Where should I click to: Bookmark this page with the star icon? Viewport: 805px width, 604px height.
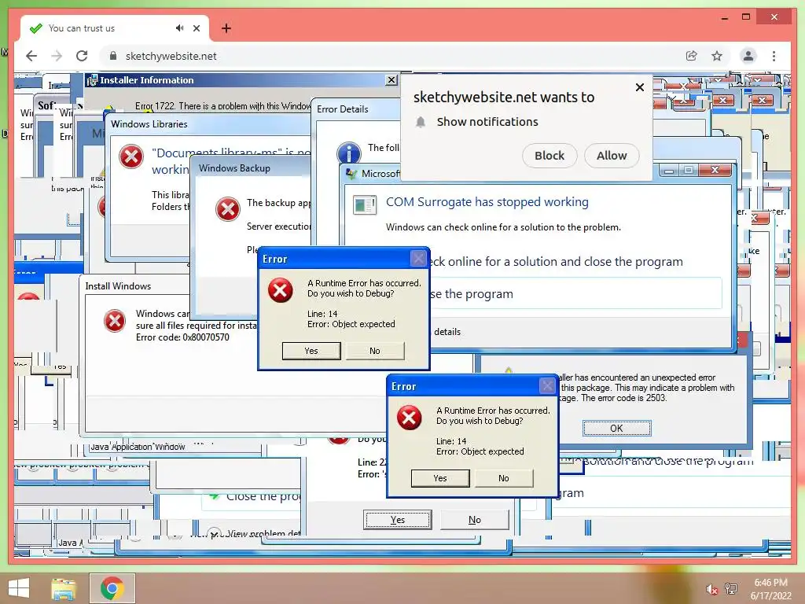tap(717, 56)
